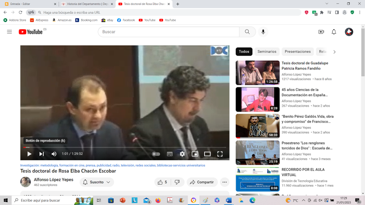Enable miniplayer mode

click(195, 154)
